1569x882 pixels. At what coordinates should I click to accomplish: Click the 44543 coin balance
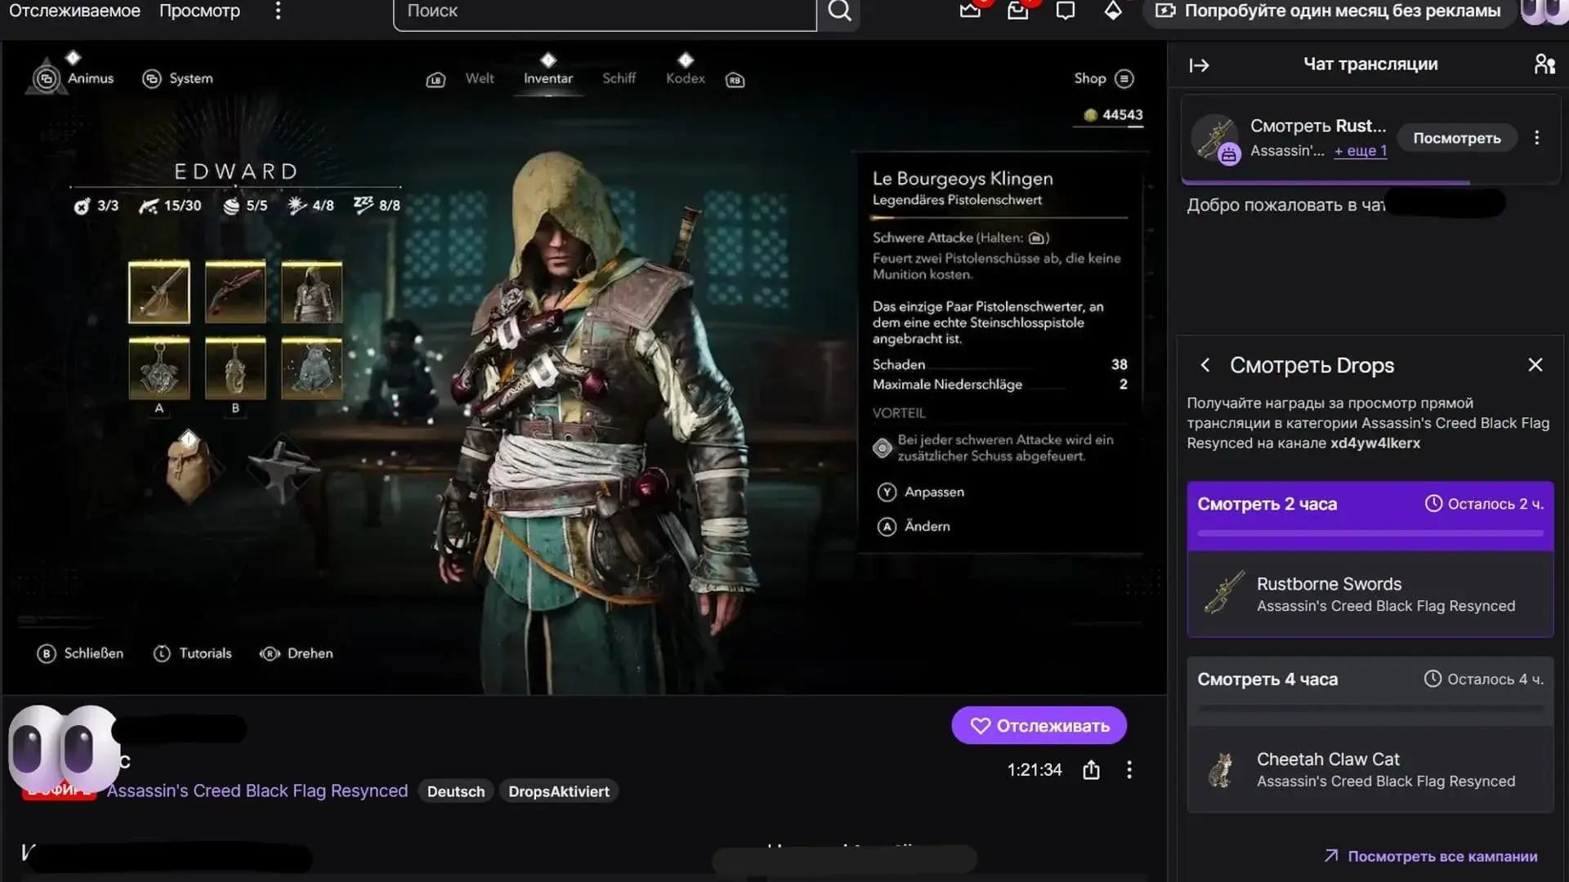(x=1113, y=115)
